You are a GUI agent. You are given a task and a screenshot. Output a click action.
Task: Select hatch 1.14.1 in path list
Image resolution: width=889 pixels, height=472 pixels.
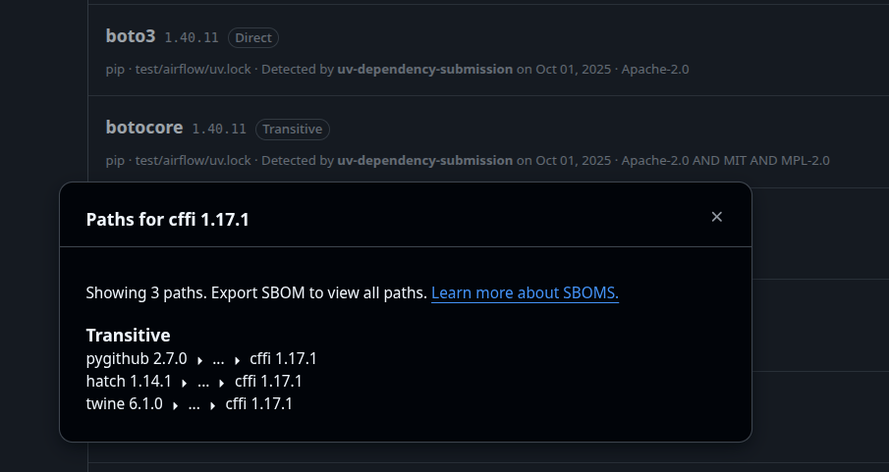(129, 382)
